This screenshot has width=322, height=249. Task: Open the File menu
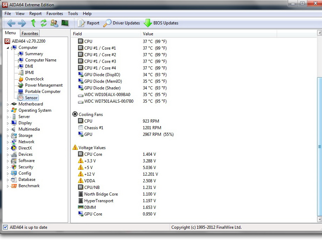pyautogui.click(x=8, y=14)
